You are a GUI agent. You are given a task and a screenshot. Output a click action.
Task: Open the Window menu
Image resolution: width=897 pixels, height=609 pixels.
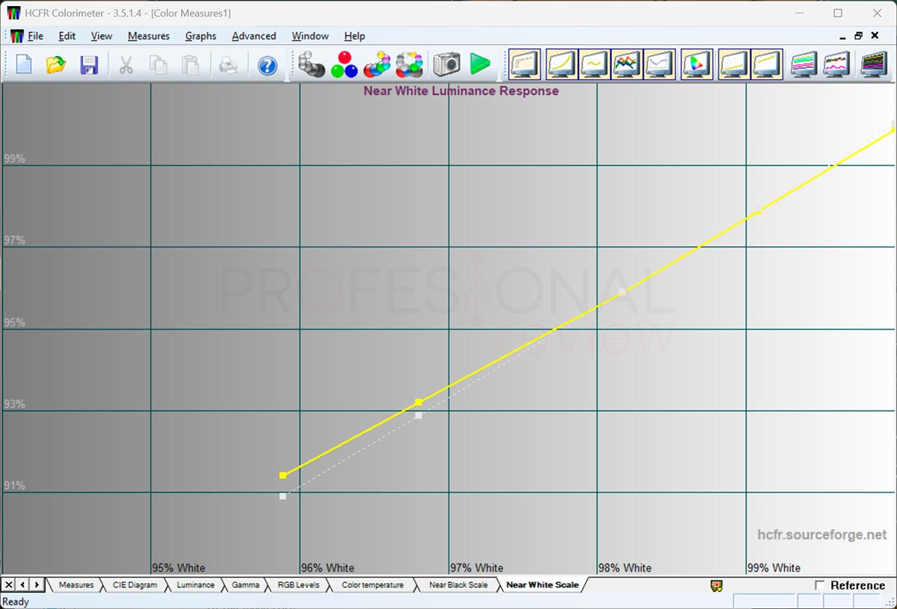(310, 36)
